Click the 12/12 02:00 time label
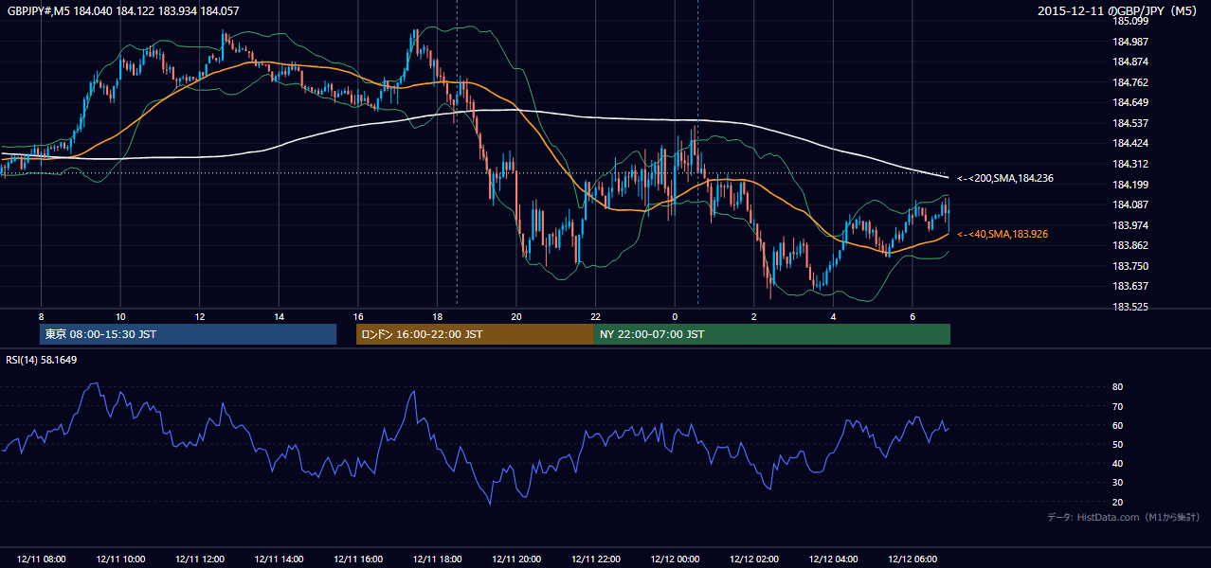This screenshot has height=568, width=1211. pyautogui.click(x=753, y=559)
